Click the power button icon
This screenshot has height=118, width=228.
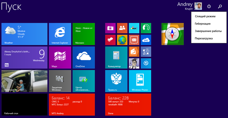tap(209, 6)
